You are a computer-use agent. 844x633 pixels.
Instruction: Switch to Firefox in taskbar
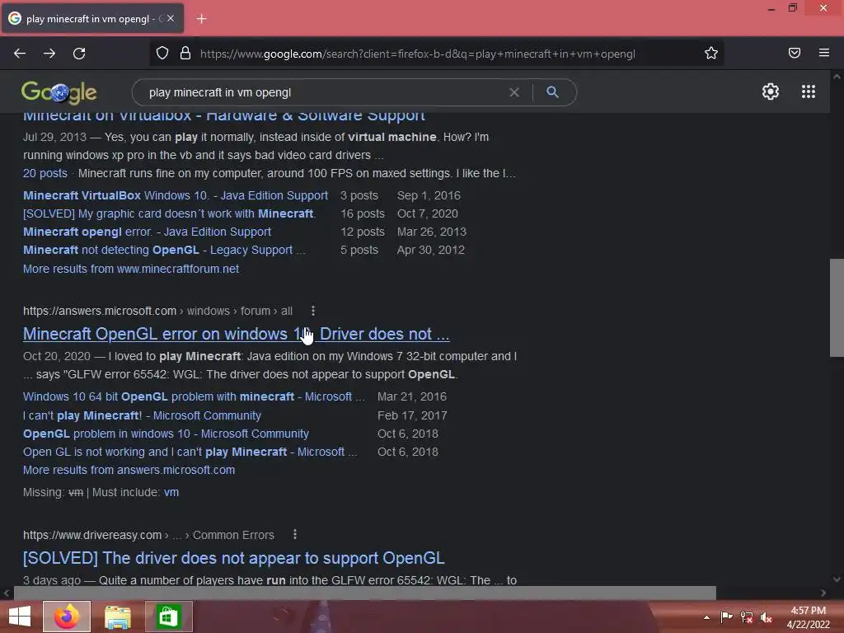(67, 617)
